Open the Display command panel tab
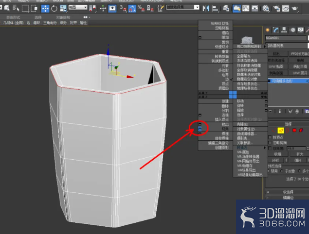Image resolution: width=309 pixels, height=234 pixels. (301, 30)
